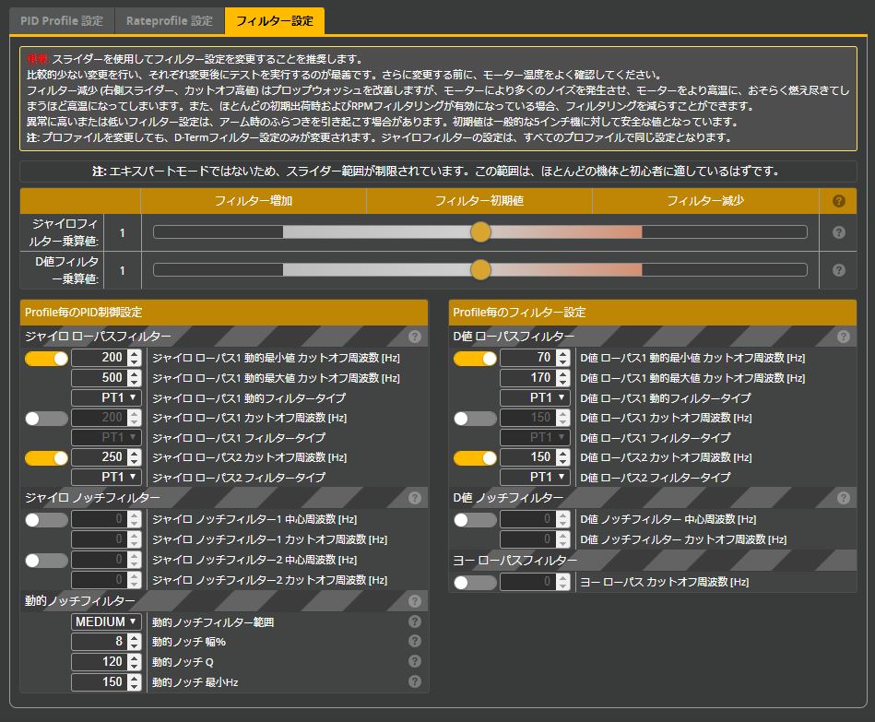This screenshot has height=722, width=875.
Task: Click stepper arrows of 動的ノッチ 最小Hz
Action: [135, 681]
